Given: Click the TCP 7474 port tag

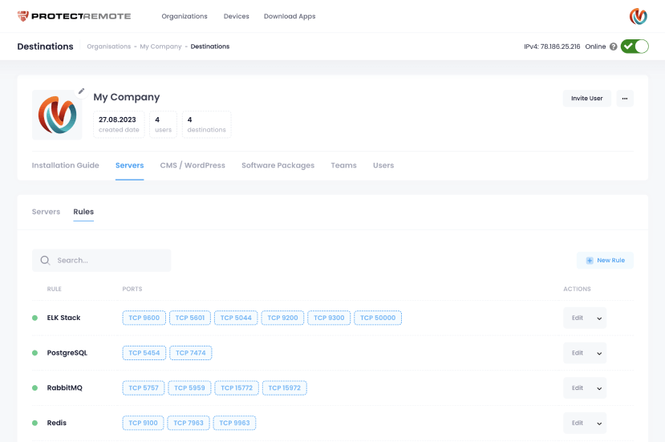Looking at the screenshot, I should pos(191,353).
